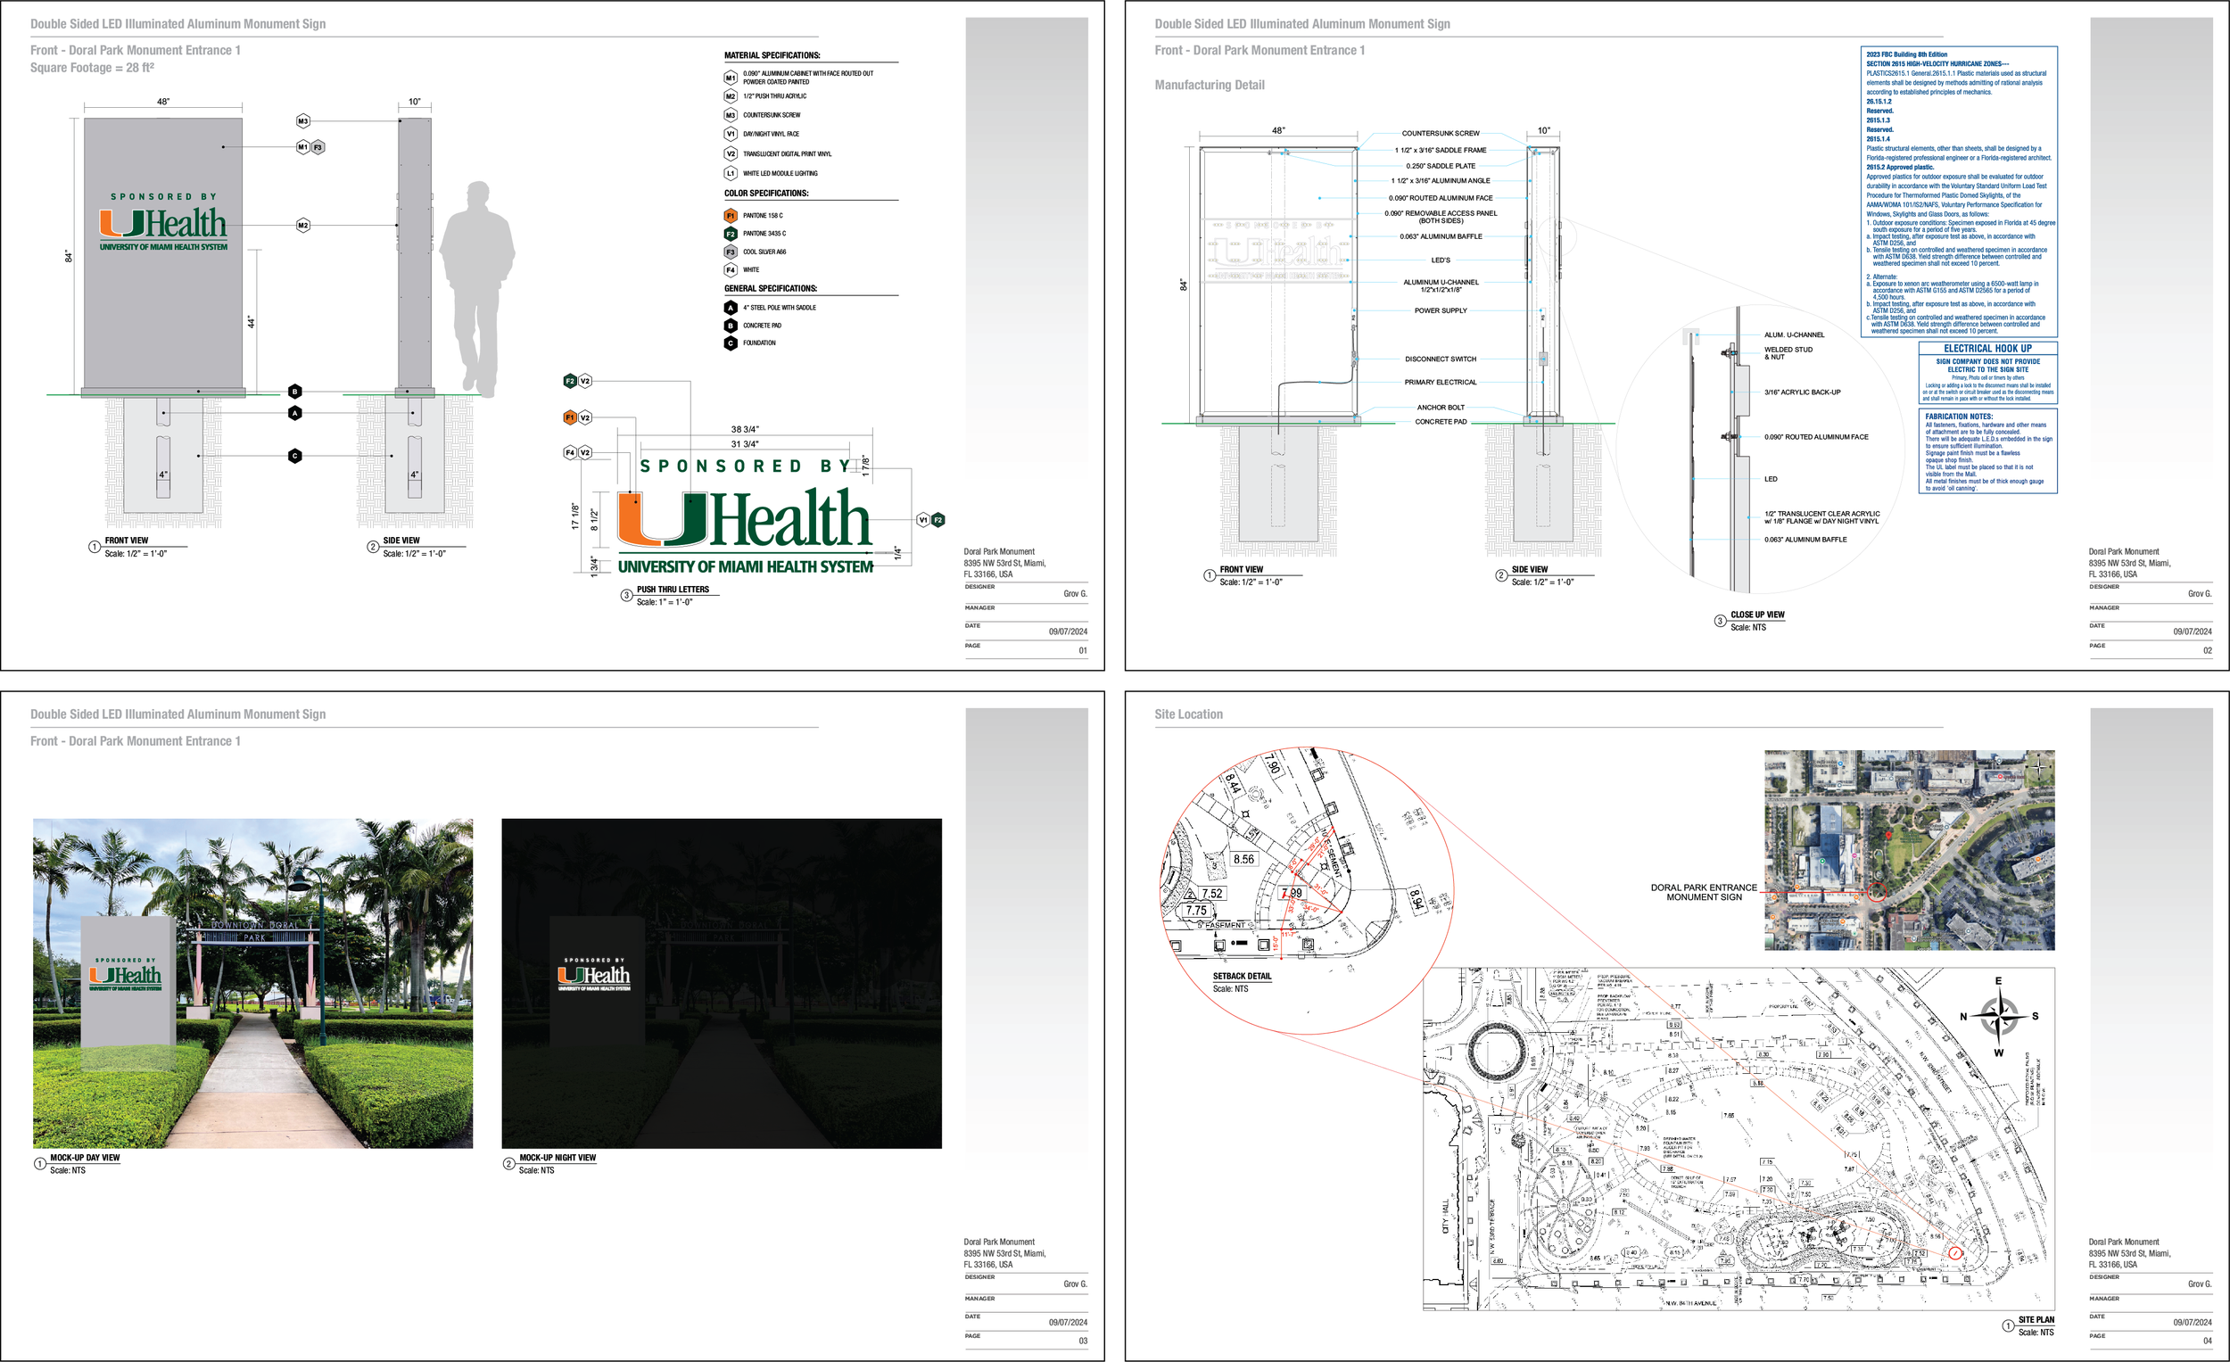The height and width of the screenshot is (1362, 2230).
Task: Click the "MOCK-UP DAY VIEW" caption
Action: tap(84, 1158)
